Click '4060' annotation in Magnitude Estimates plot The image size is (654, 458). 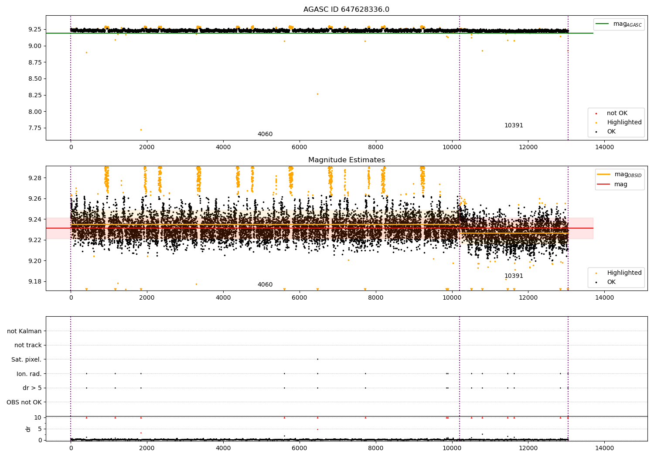click(x=265, y=285)
